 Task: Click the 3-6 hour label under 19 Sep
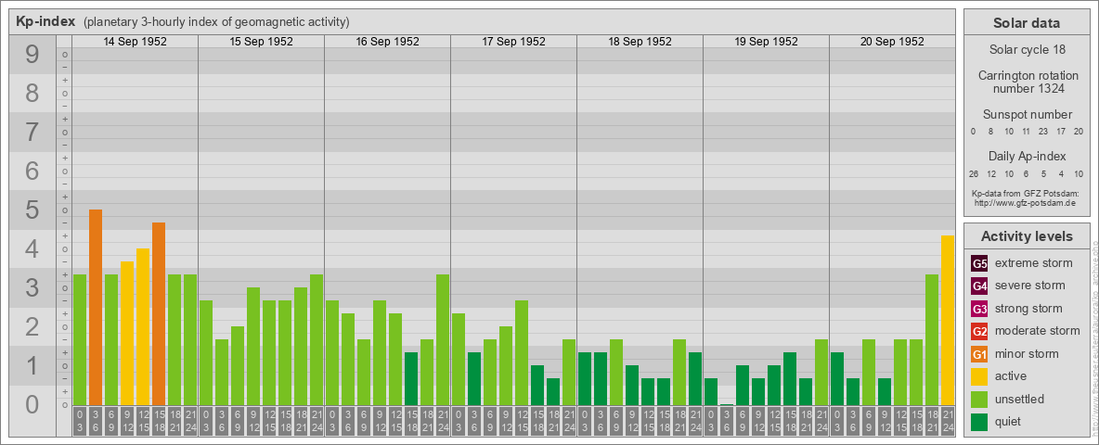coord(726,421)
